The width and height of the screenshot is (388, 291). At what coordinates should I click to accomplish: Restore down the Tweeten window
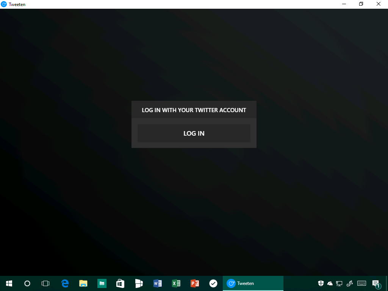coord(361,4)
